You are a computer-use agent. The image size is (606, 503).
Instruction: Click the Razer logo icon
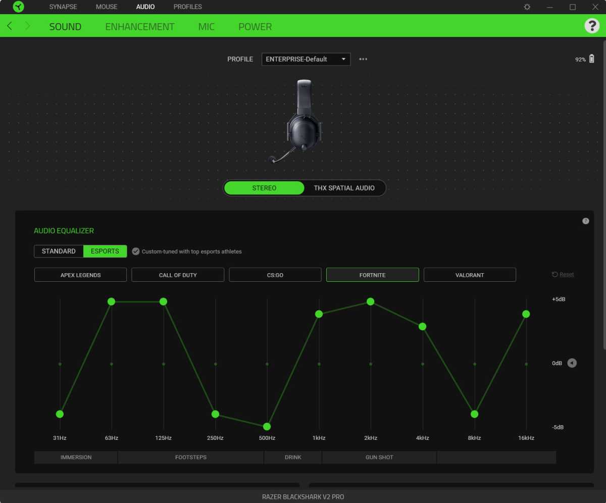pyautogui.click(x=18, y=7)
